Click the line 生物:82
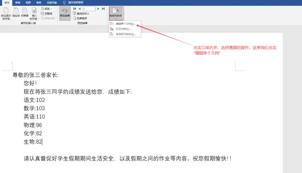The image size is (302, 173). pos(33,142)
